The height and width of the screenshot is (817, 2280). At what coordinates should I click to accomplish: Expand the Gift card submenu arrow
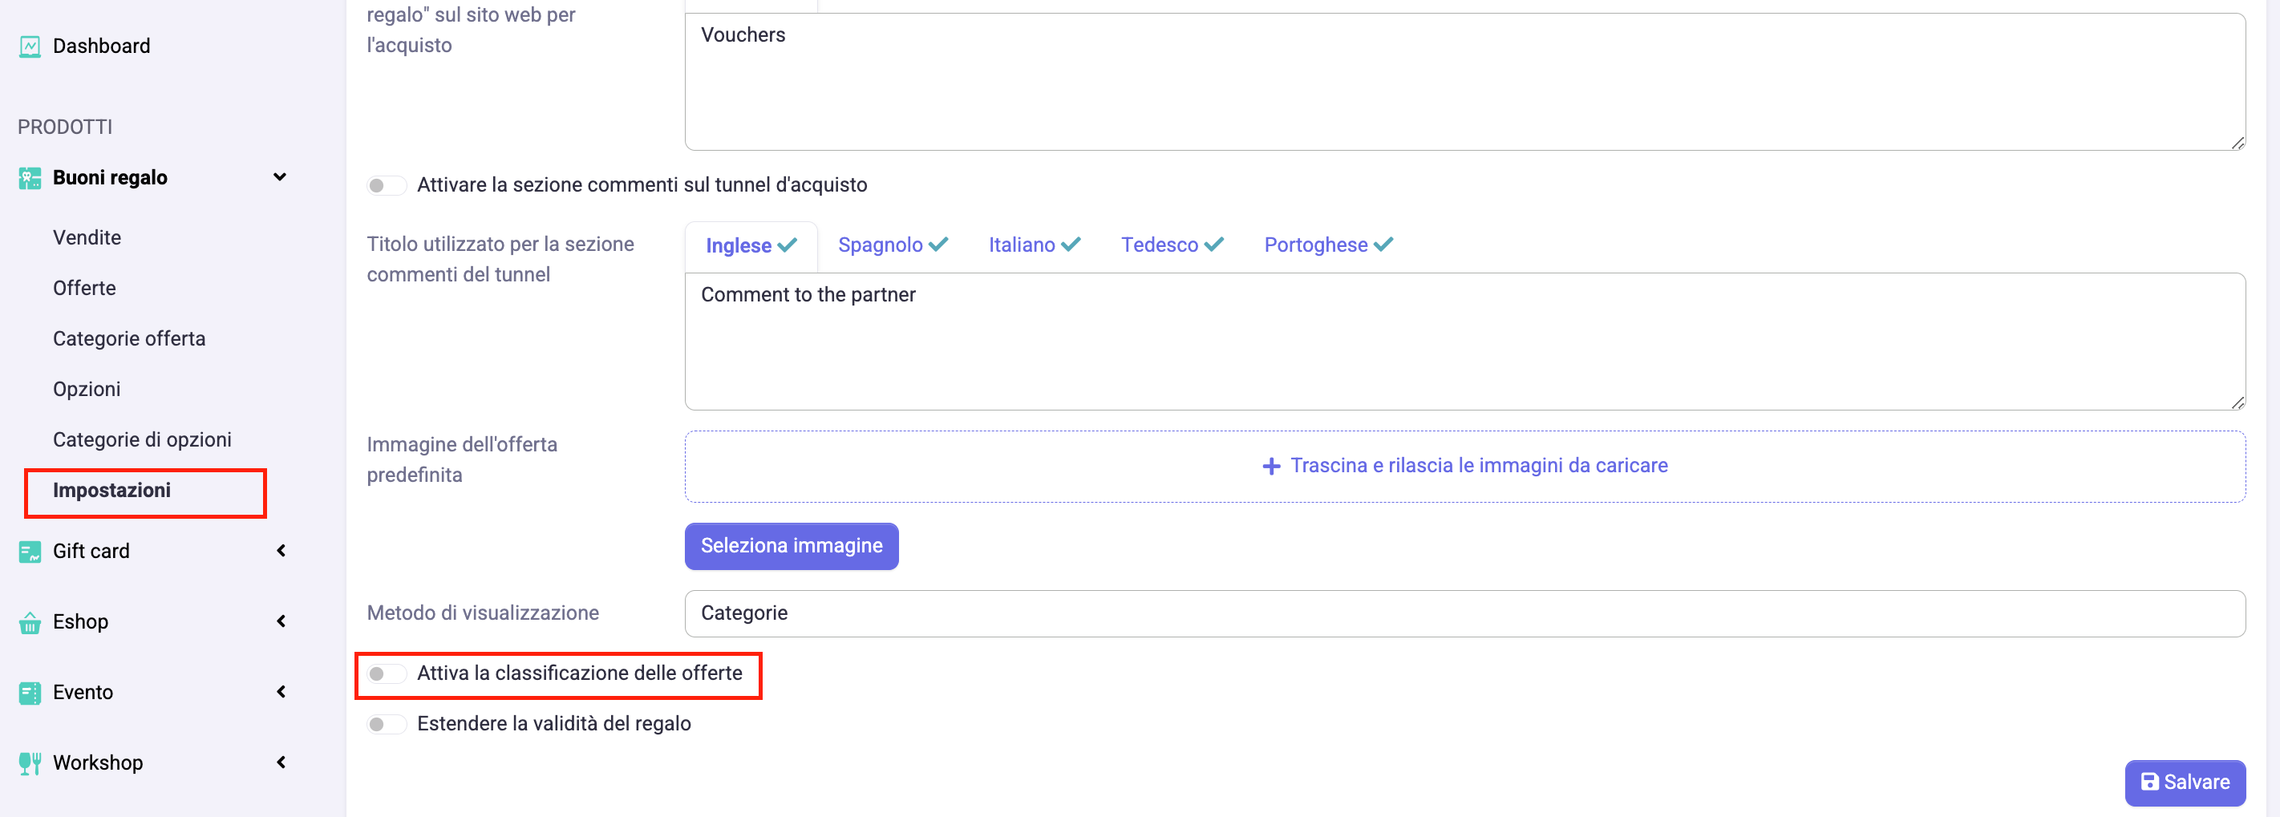click(281, 551)
